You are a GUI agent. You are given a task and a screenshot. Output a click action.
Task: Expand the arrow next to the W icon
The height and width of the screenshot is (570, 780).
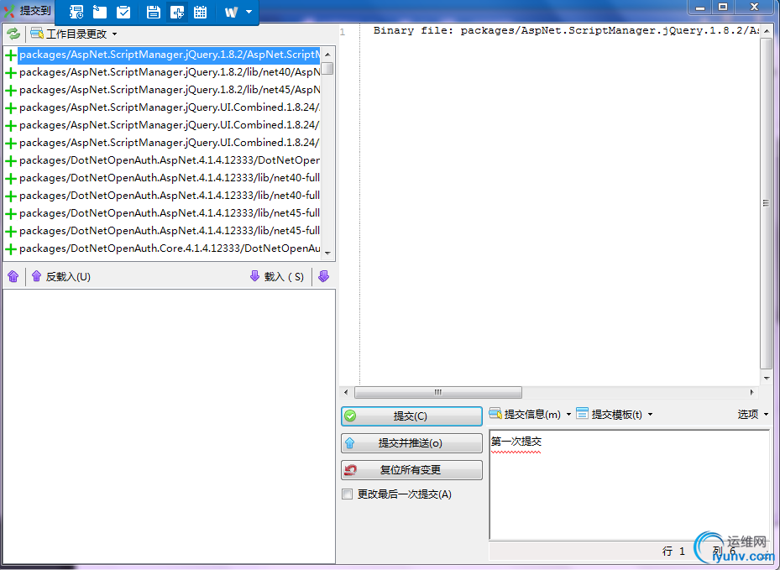pos(249,12)
